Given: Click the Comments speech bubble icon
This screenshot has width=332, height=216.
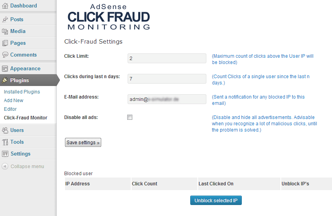Looking at the screenshot, I should 5,55.
